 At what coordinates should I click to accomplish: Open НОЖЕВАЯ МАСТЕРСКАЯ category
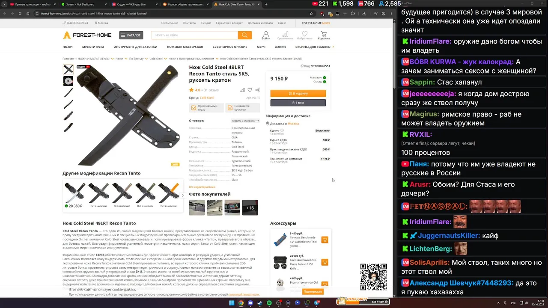tap(185, 47)
